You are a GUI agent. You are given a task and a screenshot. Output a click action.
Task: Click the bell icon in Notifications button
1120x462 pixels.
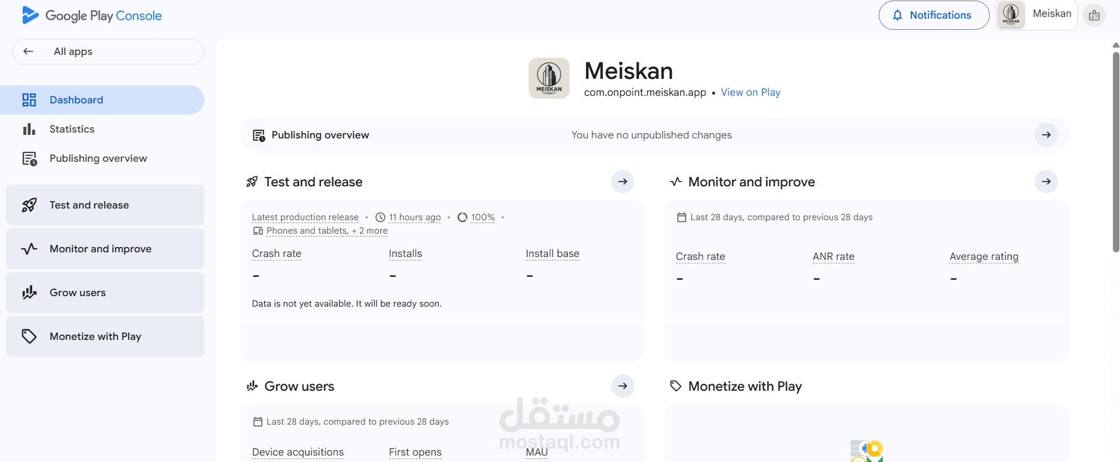897,15
